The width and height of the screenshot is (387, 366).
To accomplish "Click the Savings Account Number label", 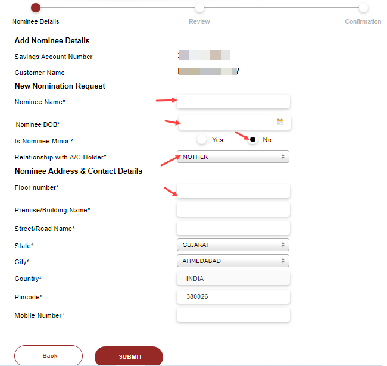I will (x=54, y=57).
